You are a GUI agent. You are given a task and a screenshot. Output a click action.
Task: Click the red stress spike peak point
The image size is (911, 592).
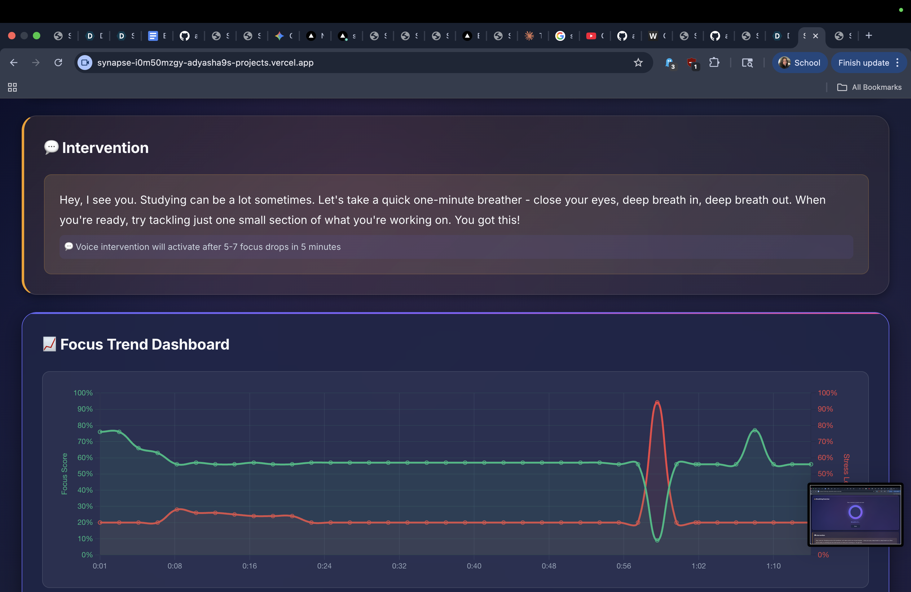pos(657,402)
